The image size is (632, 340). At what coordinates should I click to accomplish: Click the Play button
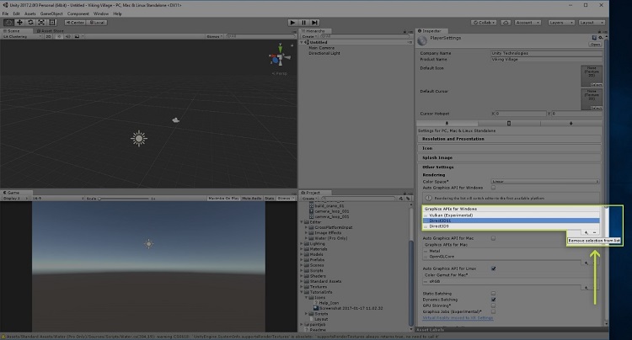pos(292,22)
